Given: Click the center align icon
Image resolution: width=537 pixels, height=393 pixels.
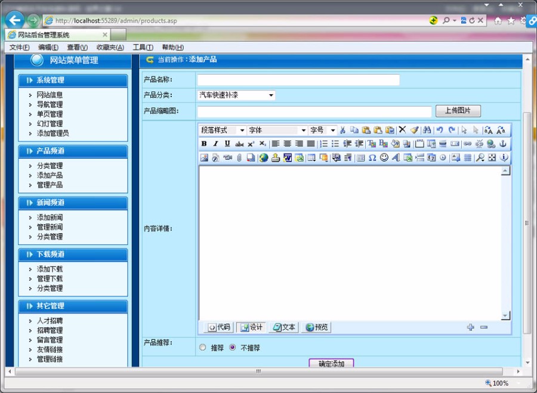Looking at the screenshot, I should (x=288, y=144).
